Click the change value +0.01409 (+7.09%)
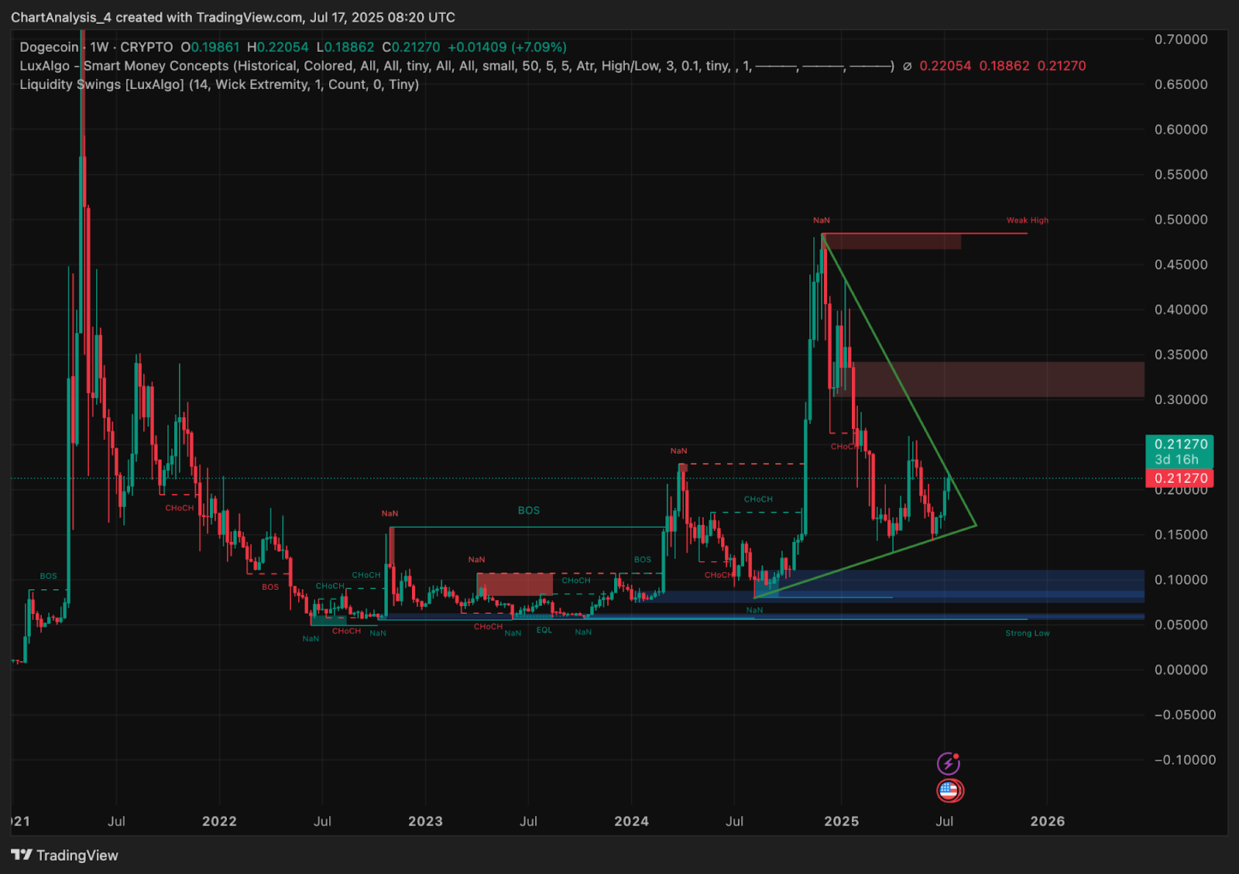 coord(507,47)
